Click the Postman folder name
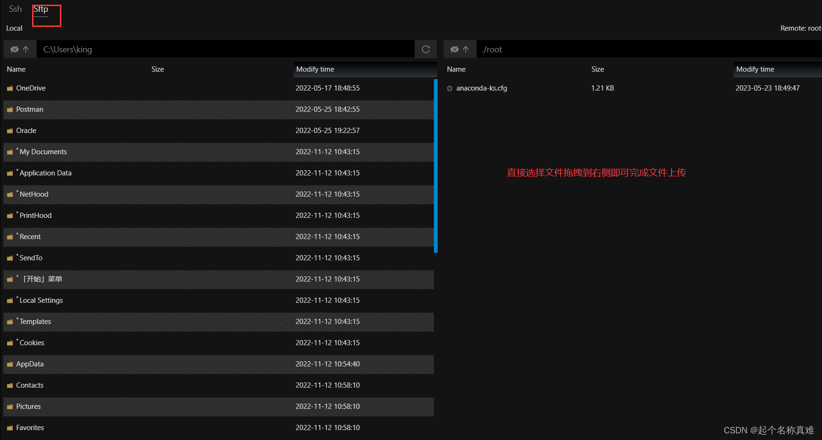Image resolution: width=822 pixels, height=440 pixels. (x=30, y=109)
